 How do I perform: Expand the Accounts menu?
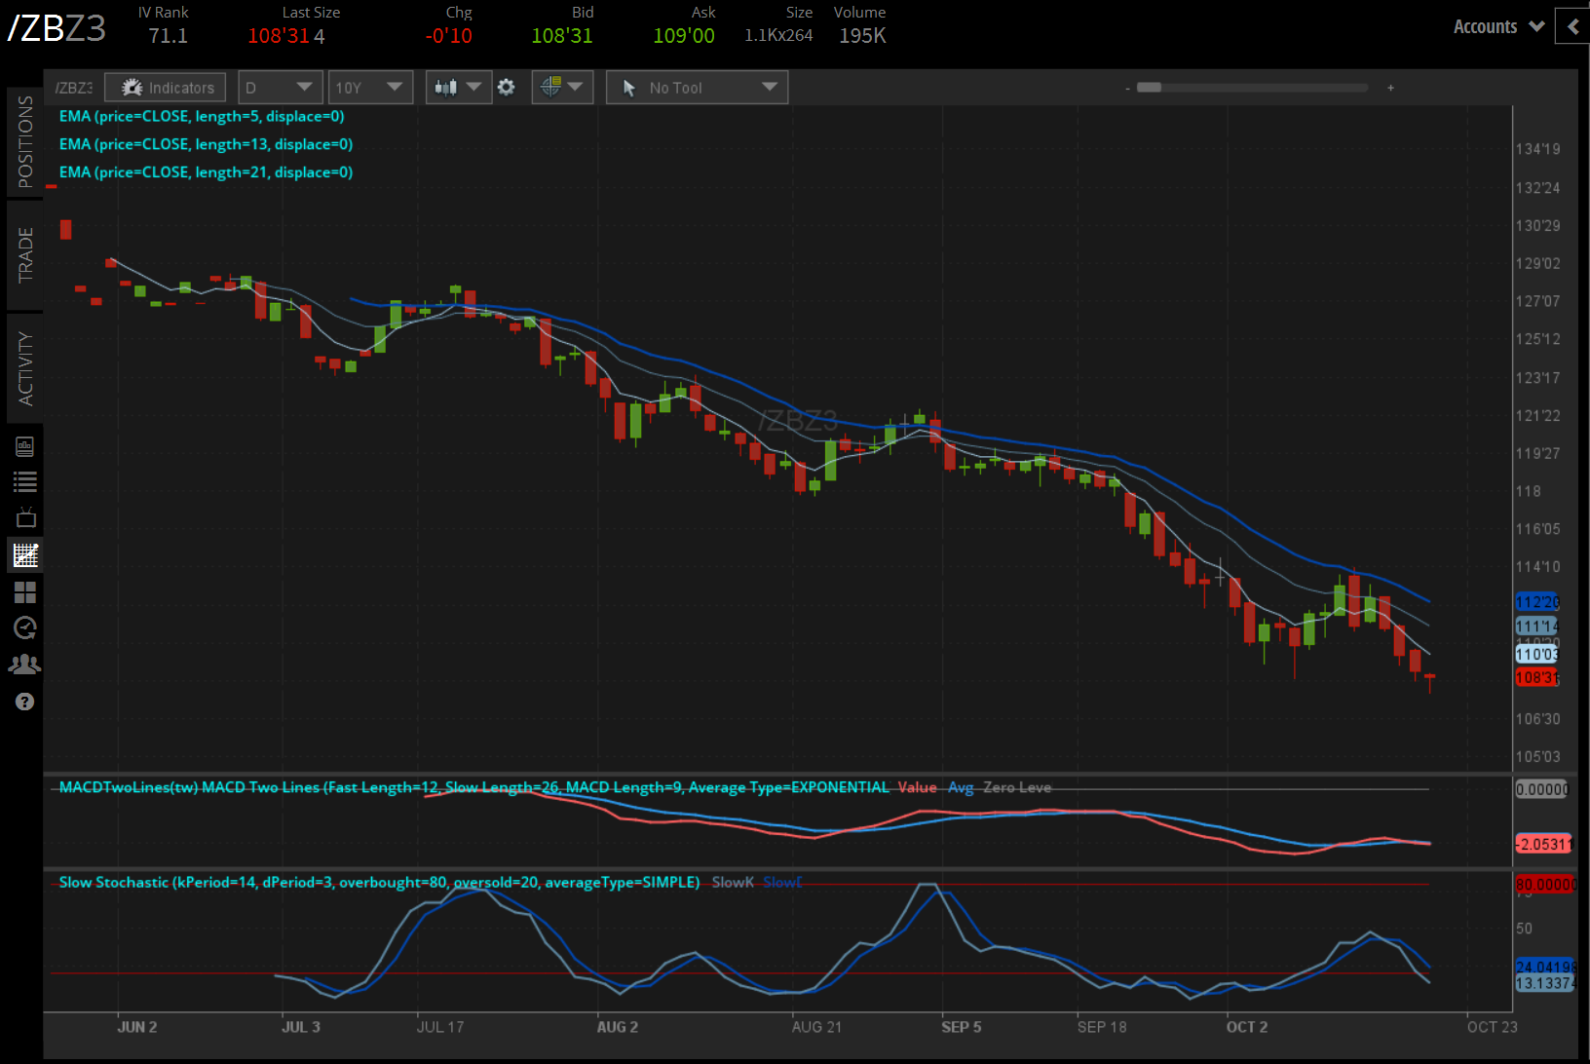pyautogui.click(x=1498, y=27)
